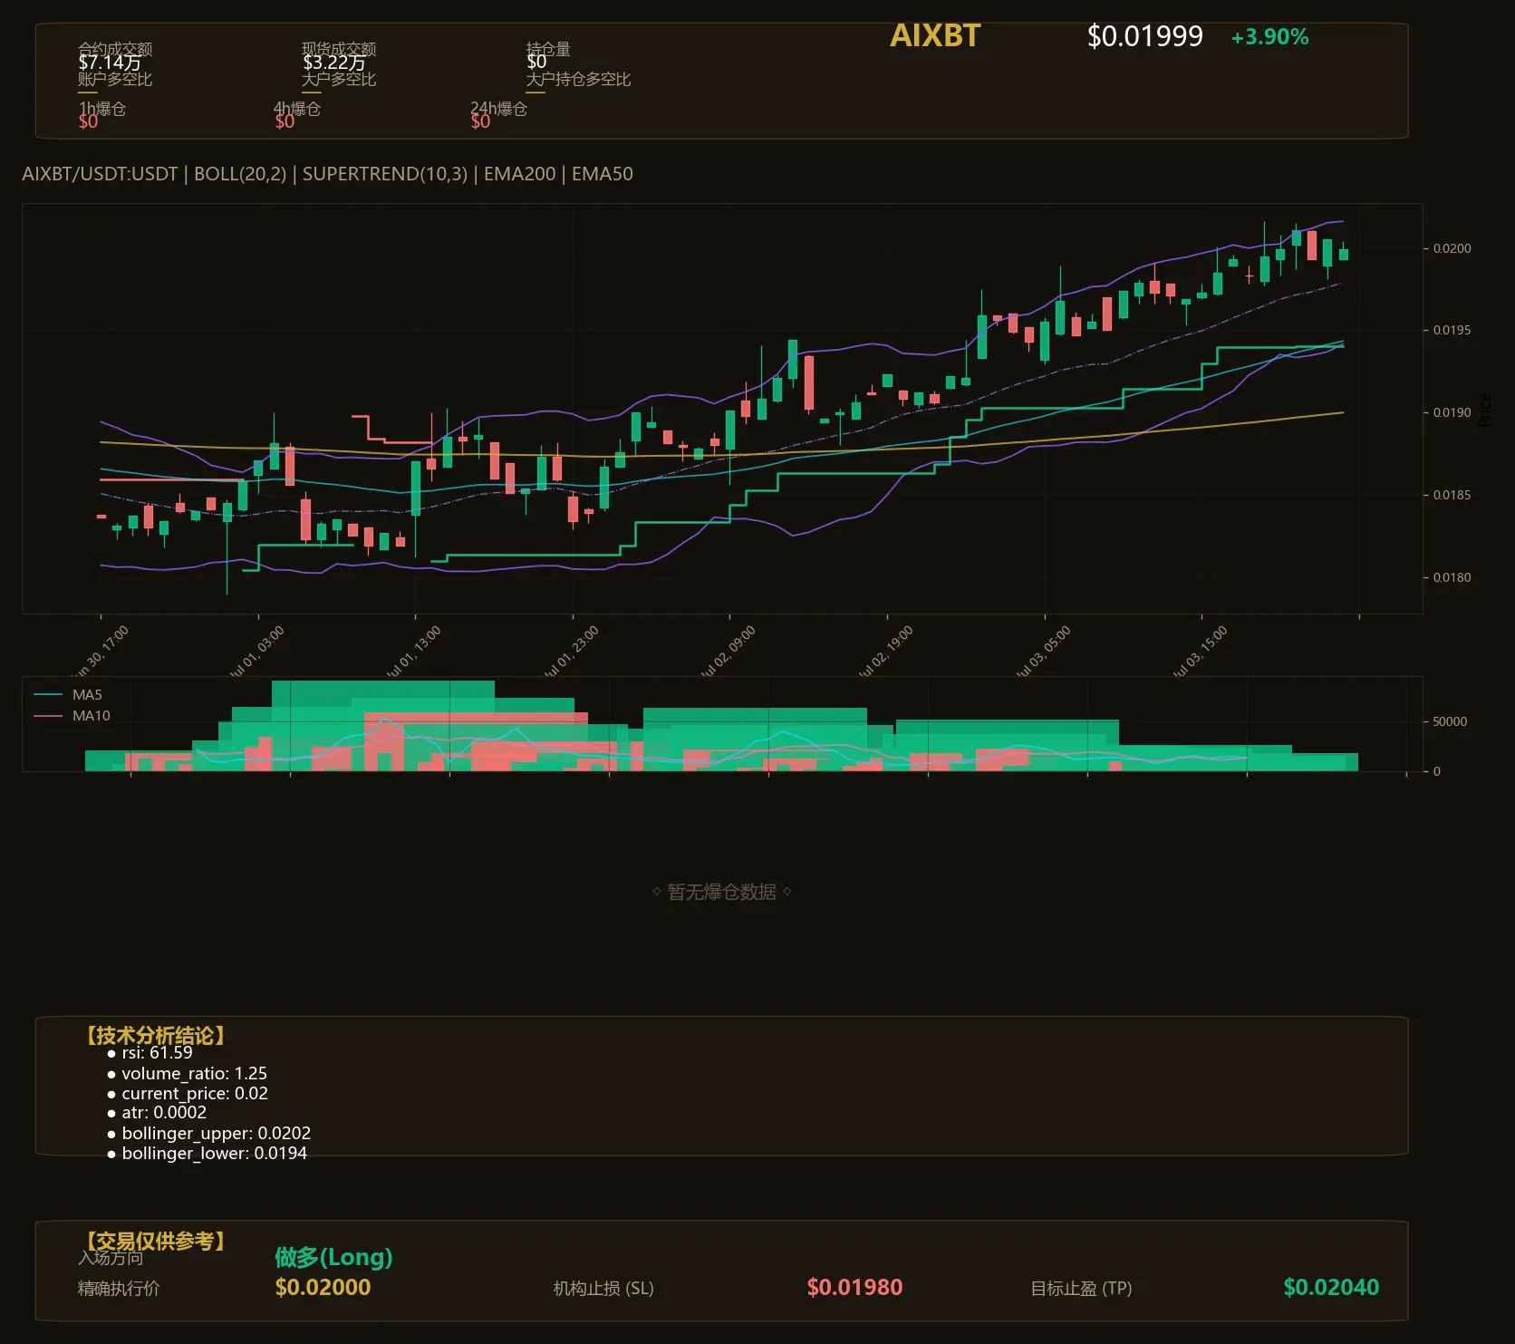Click the 0.0200 price axis label
Viewport: 1515px width, 1344px height.
1452,248
